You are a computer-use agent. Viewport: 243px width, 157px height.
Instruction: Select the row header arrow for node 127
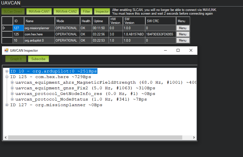(4, 28)
